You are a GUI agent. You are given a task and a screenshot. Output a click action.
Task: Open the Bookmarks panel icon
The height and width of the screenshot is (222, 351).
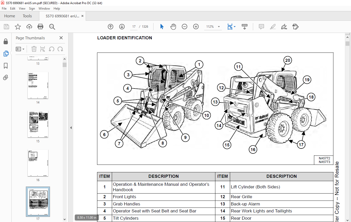[6, 66]
